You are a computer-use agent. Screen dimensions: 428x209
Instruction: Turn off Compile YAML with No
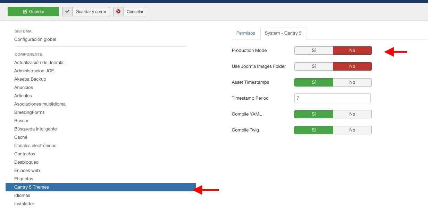click(x=352, y=114)
